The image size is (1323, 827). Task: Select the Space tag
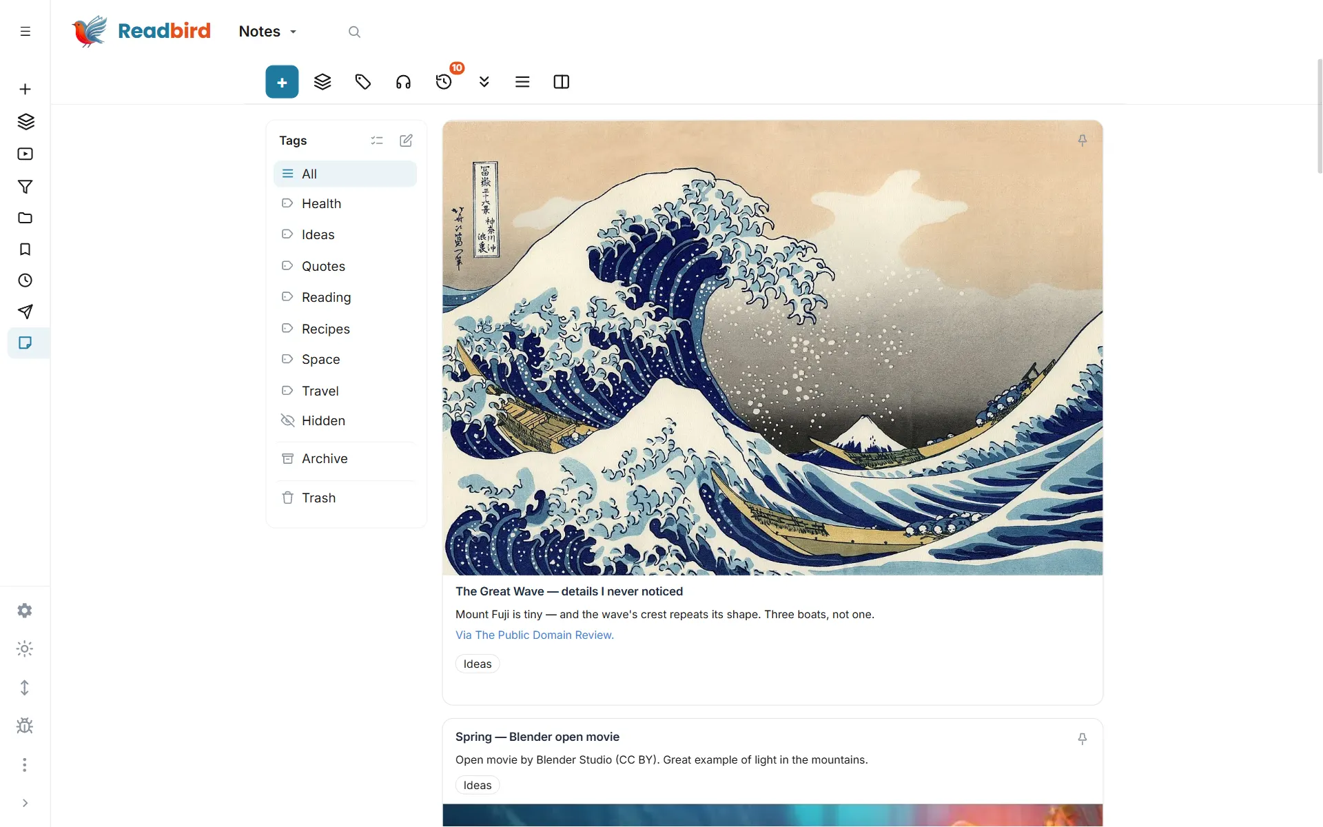[345, 360]
